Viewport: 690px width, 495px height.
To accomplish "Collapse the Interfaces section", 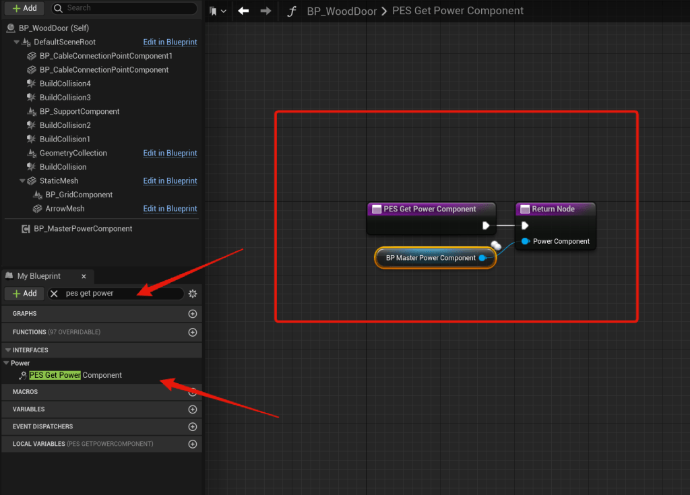I will (x=7, y=350).
